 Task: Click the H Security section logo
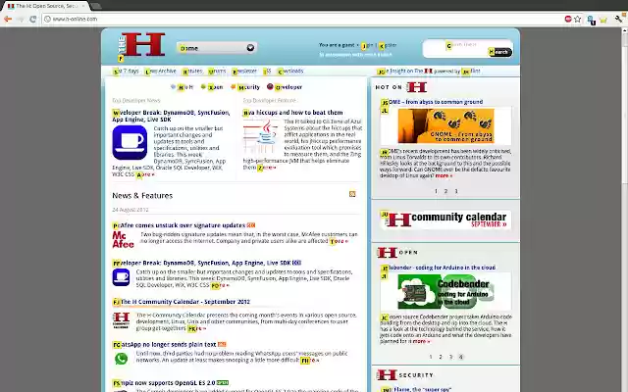(387, 374)
